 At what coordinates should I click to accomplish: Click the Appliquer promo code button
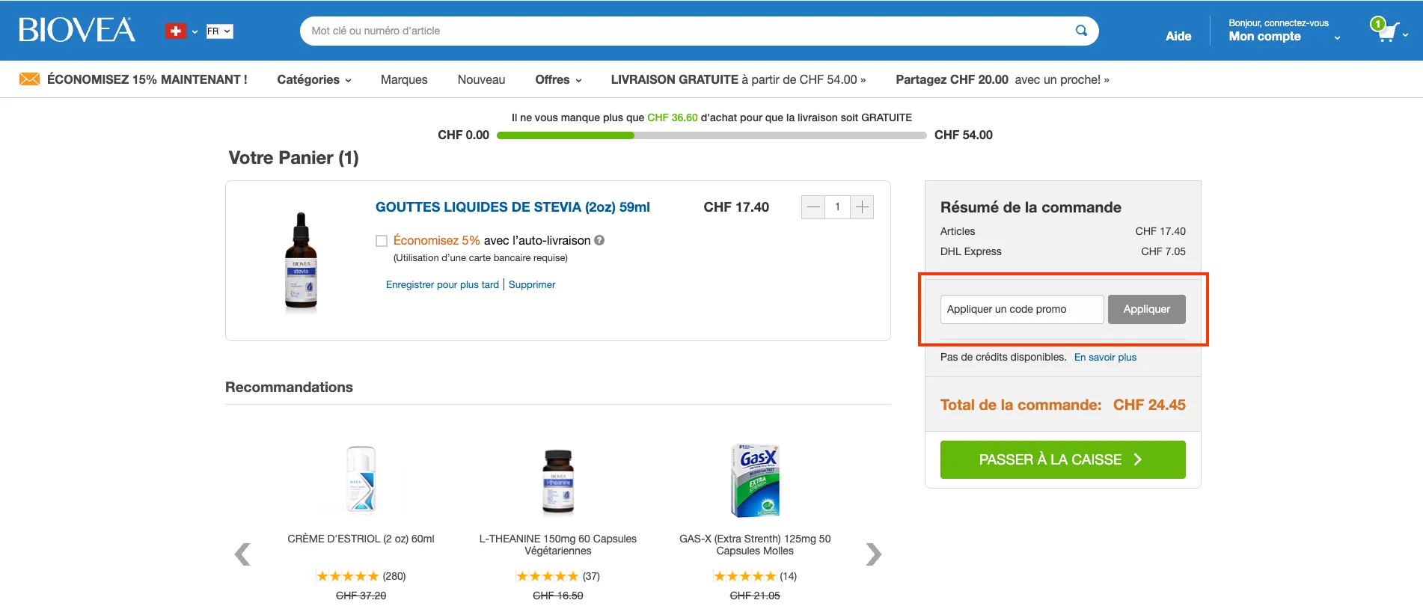click(1146, 309)
